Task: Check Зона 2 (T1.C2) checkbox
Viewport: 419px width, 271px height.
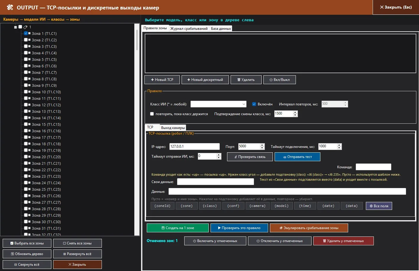Action: (x=26, y=40)
